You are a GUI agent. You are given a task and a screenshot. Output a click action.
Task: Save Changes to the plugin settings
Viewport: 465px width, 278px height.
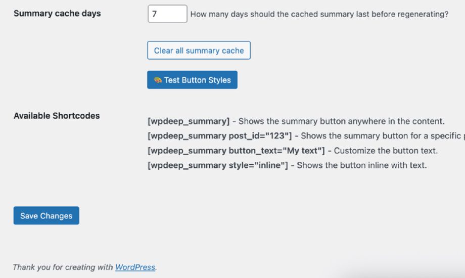[x=46, y=216]
